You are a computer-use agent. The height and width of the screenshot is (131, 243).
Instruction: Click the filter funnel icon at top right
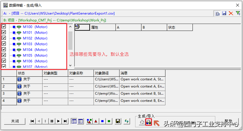(x=238, y=13)
